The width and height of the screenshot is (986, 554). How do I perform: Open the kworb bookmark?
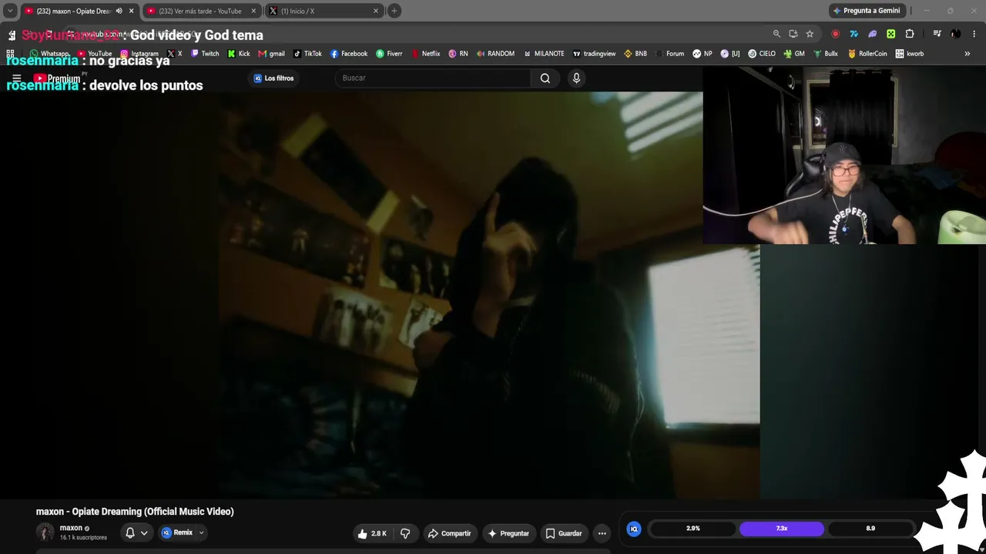click(x=910, y=54)
